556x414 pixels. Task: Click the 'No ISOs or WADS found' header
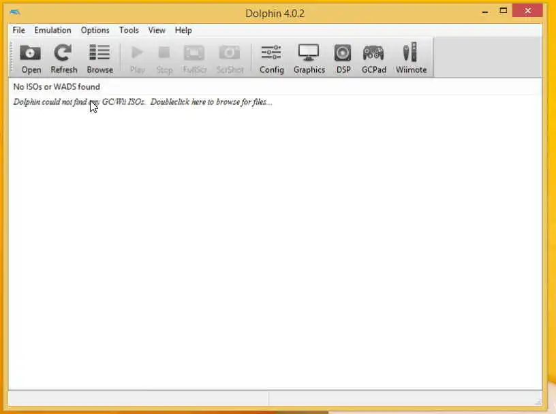(x=57, y=87)
